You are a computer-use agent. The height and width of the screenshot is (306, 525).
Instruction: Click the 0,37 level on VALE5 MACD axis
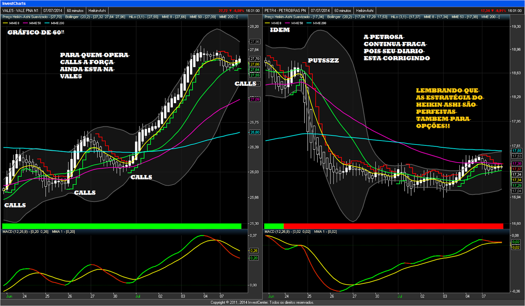[x=253, y=236]
